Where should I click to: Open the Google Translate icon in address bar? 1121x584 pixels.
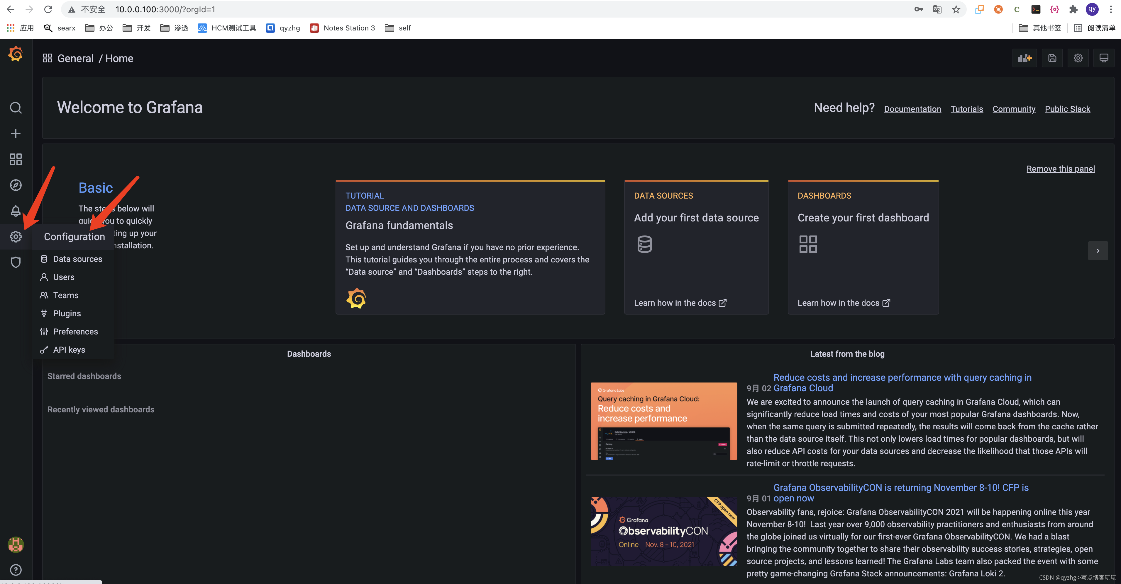[x=937, y=9]
